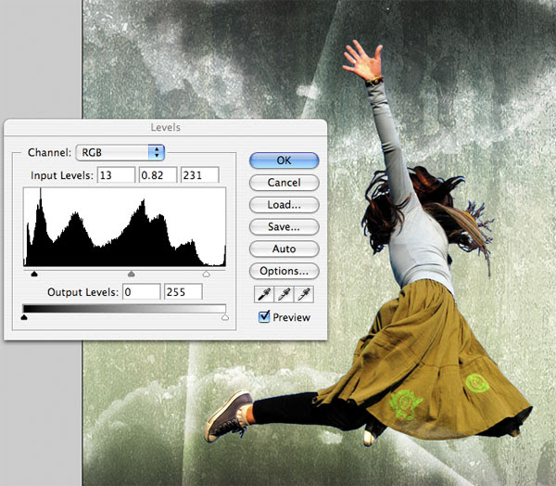
Task: Select the black point eyedropper
Action: pyautogui.click(x=264, y=294)
